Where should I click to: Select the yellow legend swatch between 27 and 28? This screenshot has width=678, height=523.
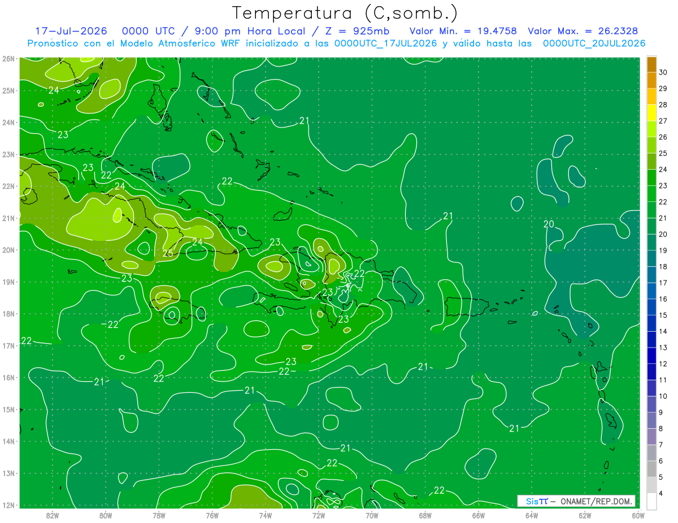click(x=651, y=113)
